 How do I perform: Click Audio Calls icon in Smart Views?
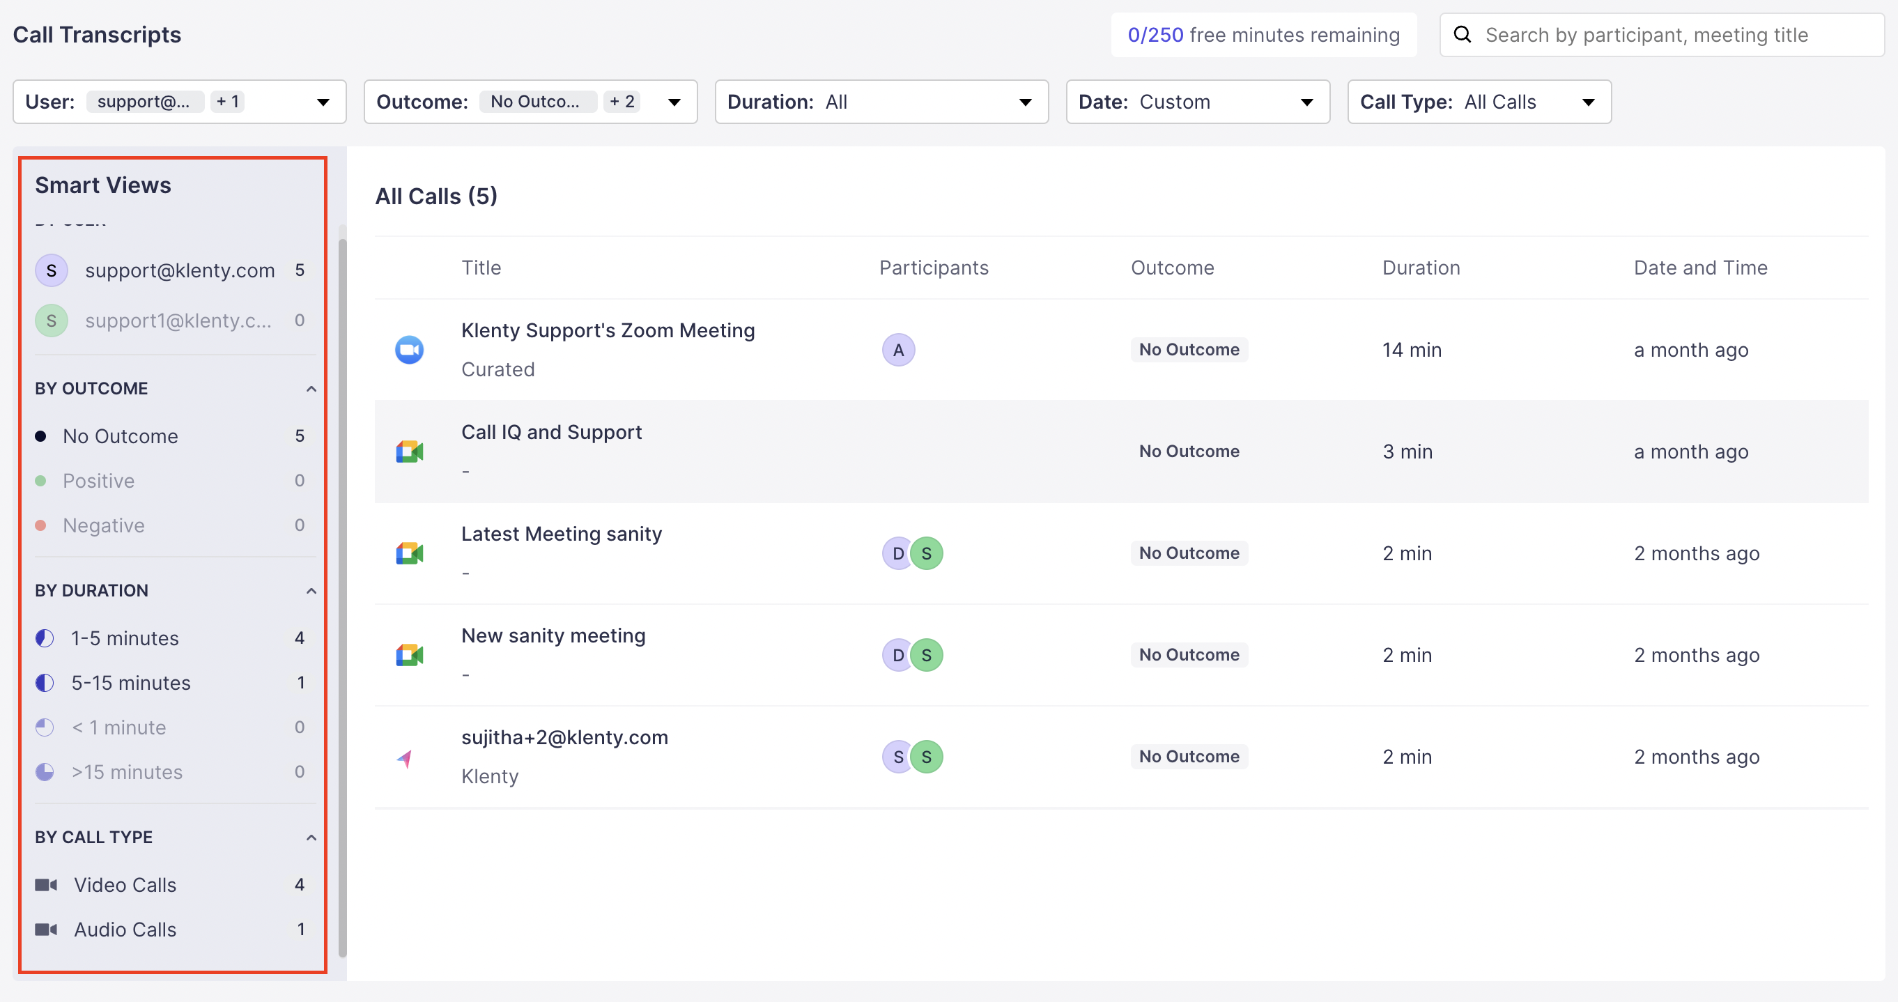point(46,929)
